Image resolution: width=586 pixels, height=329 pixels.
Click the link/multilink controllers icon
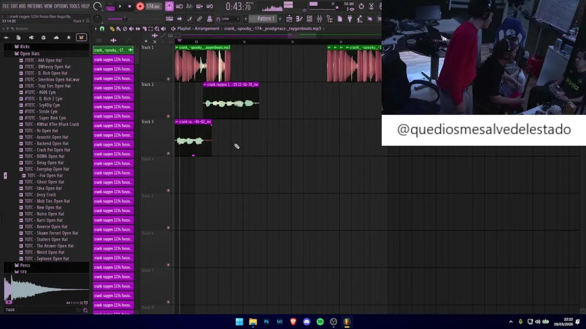click(200, 19)
